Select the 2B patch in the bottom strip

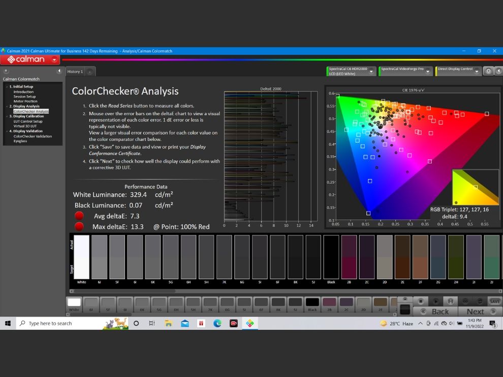coord(329,304)
